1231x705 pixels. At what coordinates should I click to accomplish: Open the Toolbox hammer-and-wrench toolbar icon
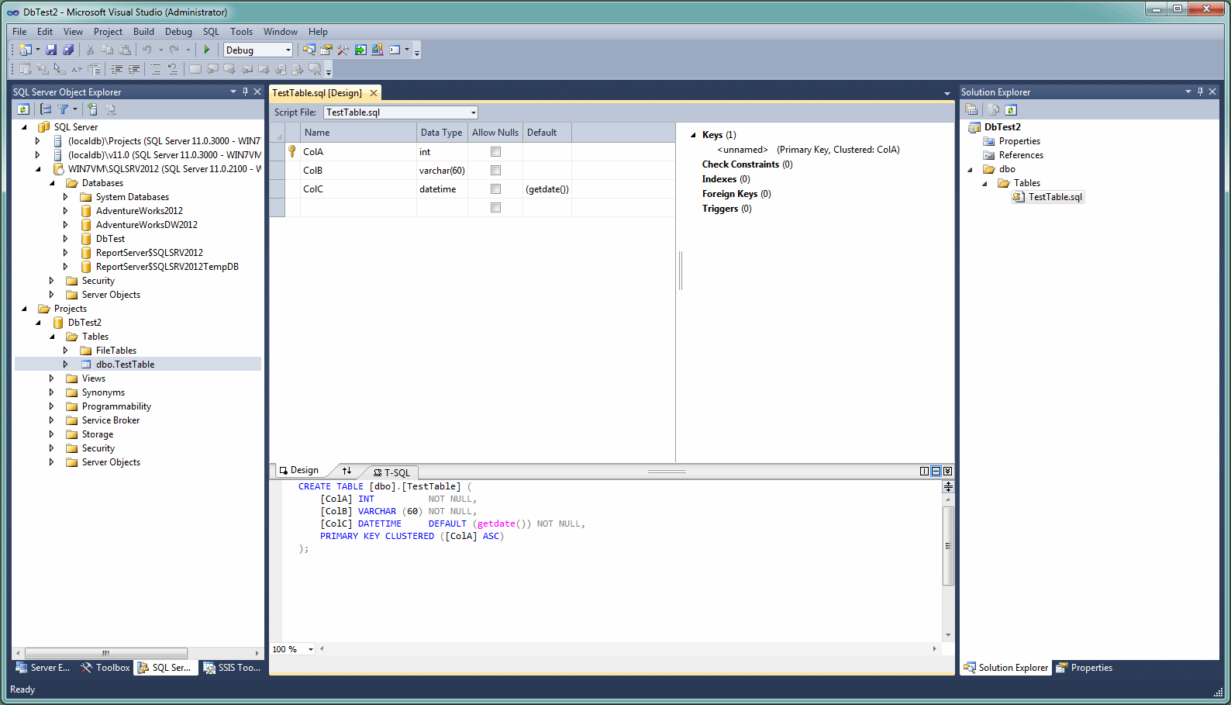pyautogui.click(x=343, y=50)
